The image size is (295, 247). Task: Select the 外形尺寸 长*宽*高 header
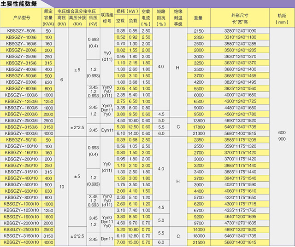pos(240,18)
